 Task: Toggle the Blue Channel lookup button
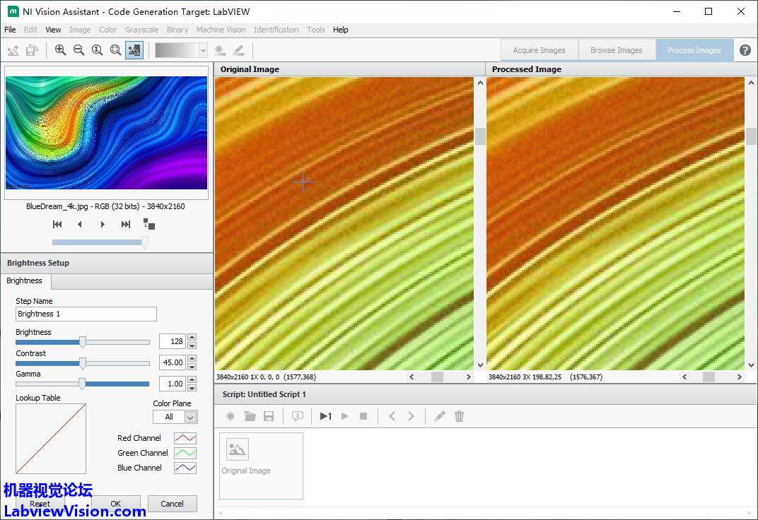click(185, 468)
